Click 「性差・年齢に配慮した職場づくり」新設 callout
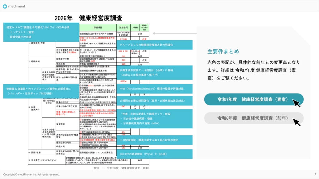The image size is (319, 179). [154, 119]
